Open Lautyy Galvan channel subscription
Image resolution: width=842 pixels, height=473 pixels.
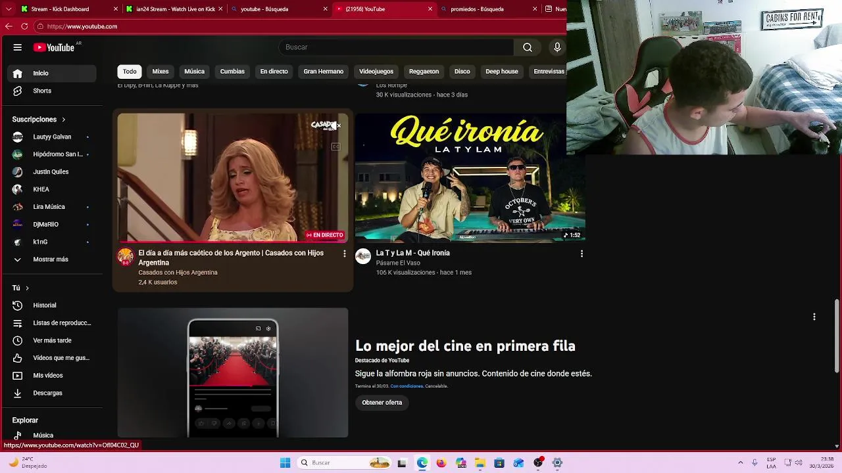52,137
